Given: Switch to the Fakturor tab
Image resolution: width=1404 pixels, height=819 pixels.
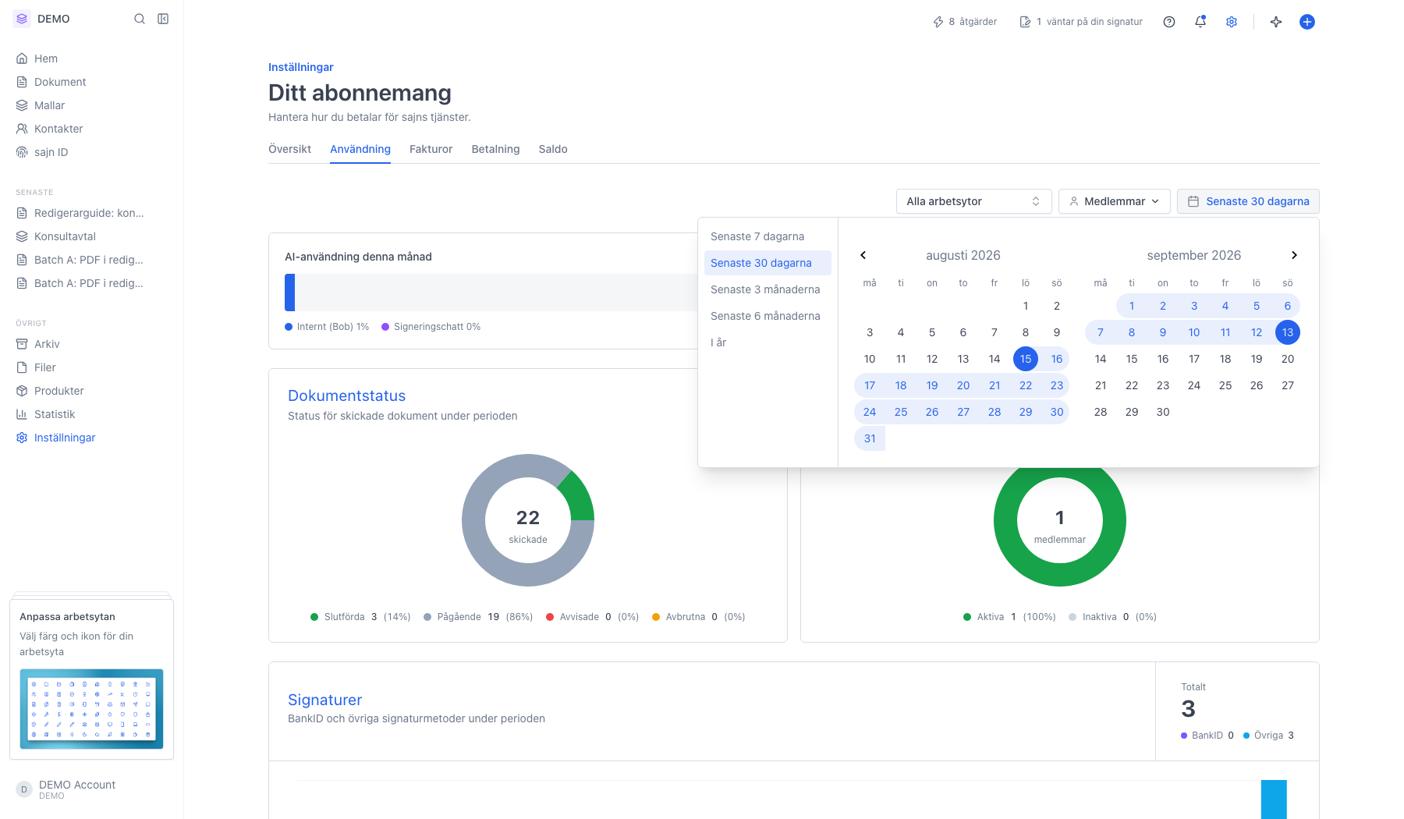Looking at the screenshot, I should click(431, 149).
